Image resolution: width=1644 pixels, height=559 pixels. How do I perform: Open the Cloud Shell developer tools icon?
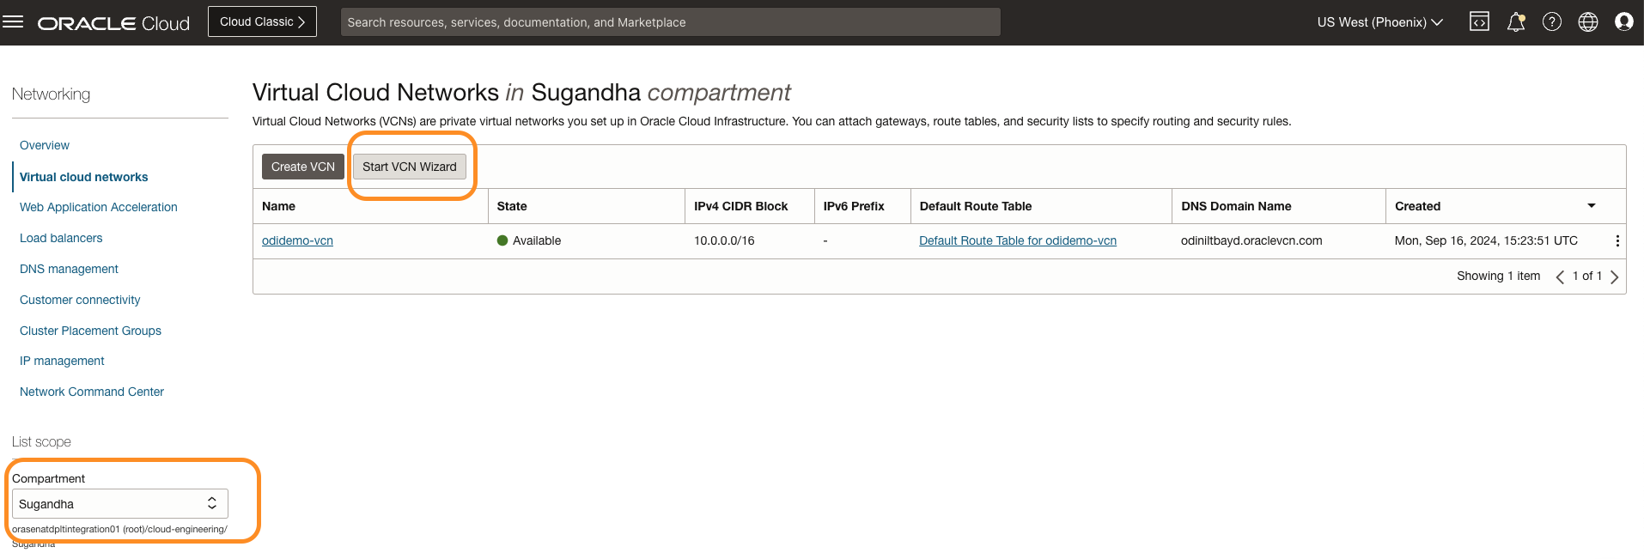(1479, 21)
